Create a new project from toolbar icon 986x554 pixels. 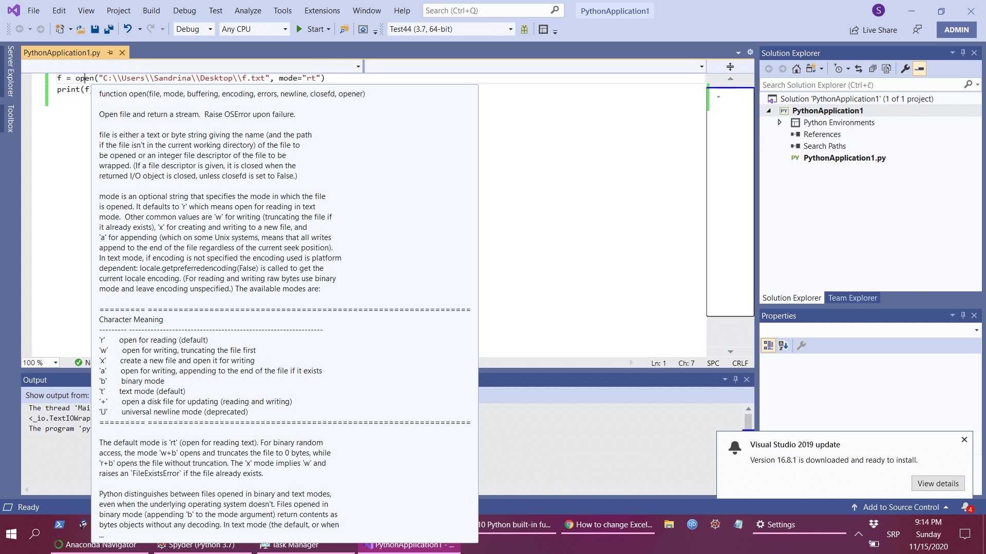(x=60, y=29)
